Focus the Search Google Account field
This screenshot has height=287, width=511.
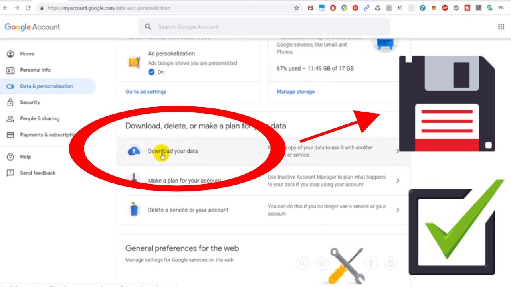[264, 27]
